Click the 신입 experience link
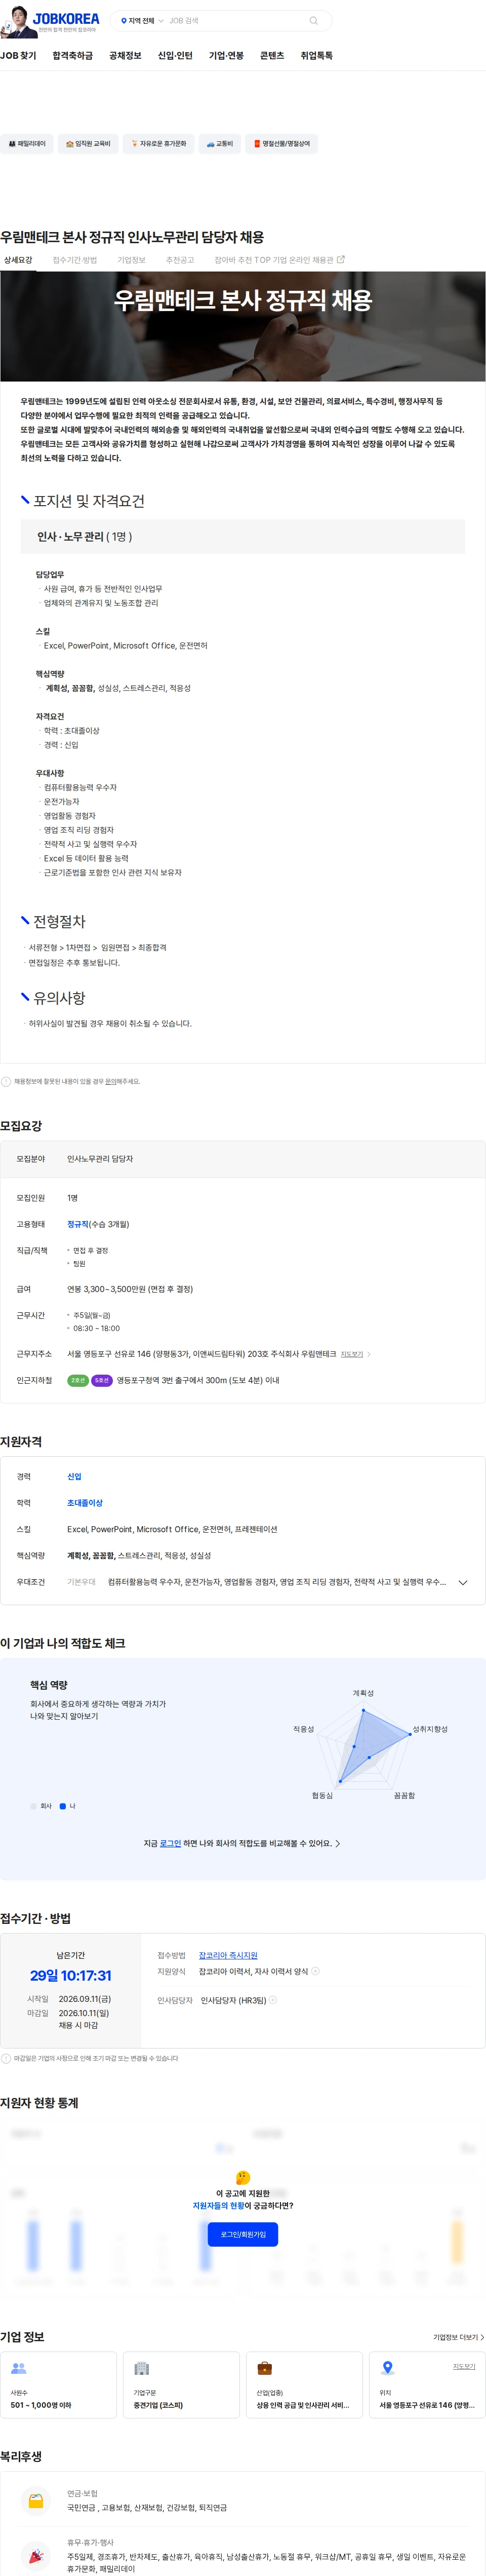 (74, 1476)
